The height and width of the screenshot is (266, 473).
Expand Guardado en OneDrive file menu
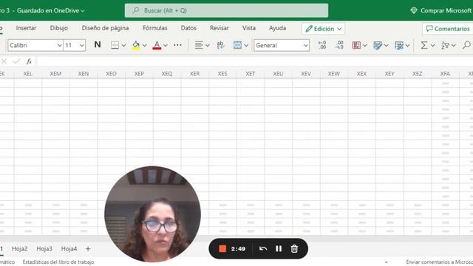pyautogui.click(x=51, y=10)
